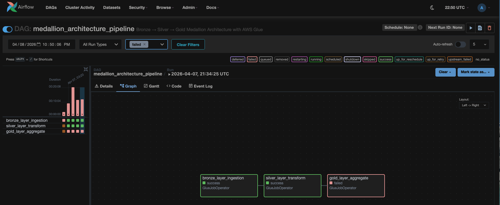Click the up_for_reschedule legend badge
The image size is (500, 205).
tap(409, 59)
